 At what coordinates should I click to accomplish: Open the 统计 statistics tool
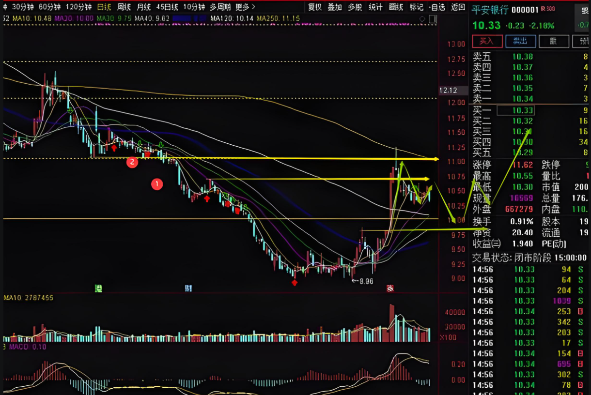pyautogui.click(x=375, y=7)
